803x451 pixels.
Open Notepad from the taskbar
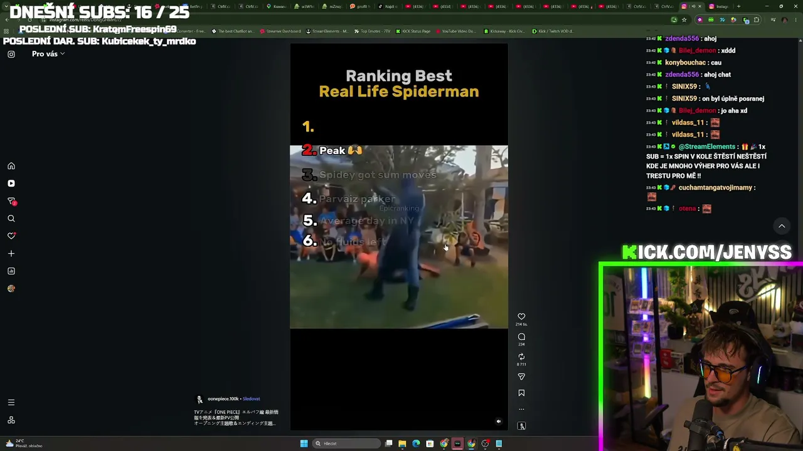click(x=499, y=443)
